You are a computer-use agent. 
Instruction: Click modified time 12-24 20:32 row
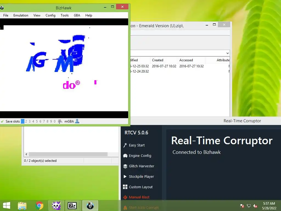[140, 71]
